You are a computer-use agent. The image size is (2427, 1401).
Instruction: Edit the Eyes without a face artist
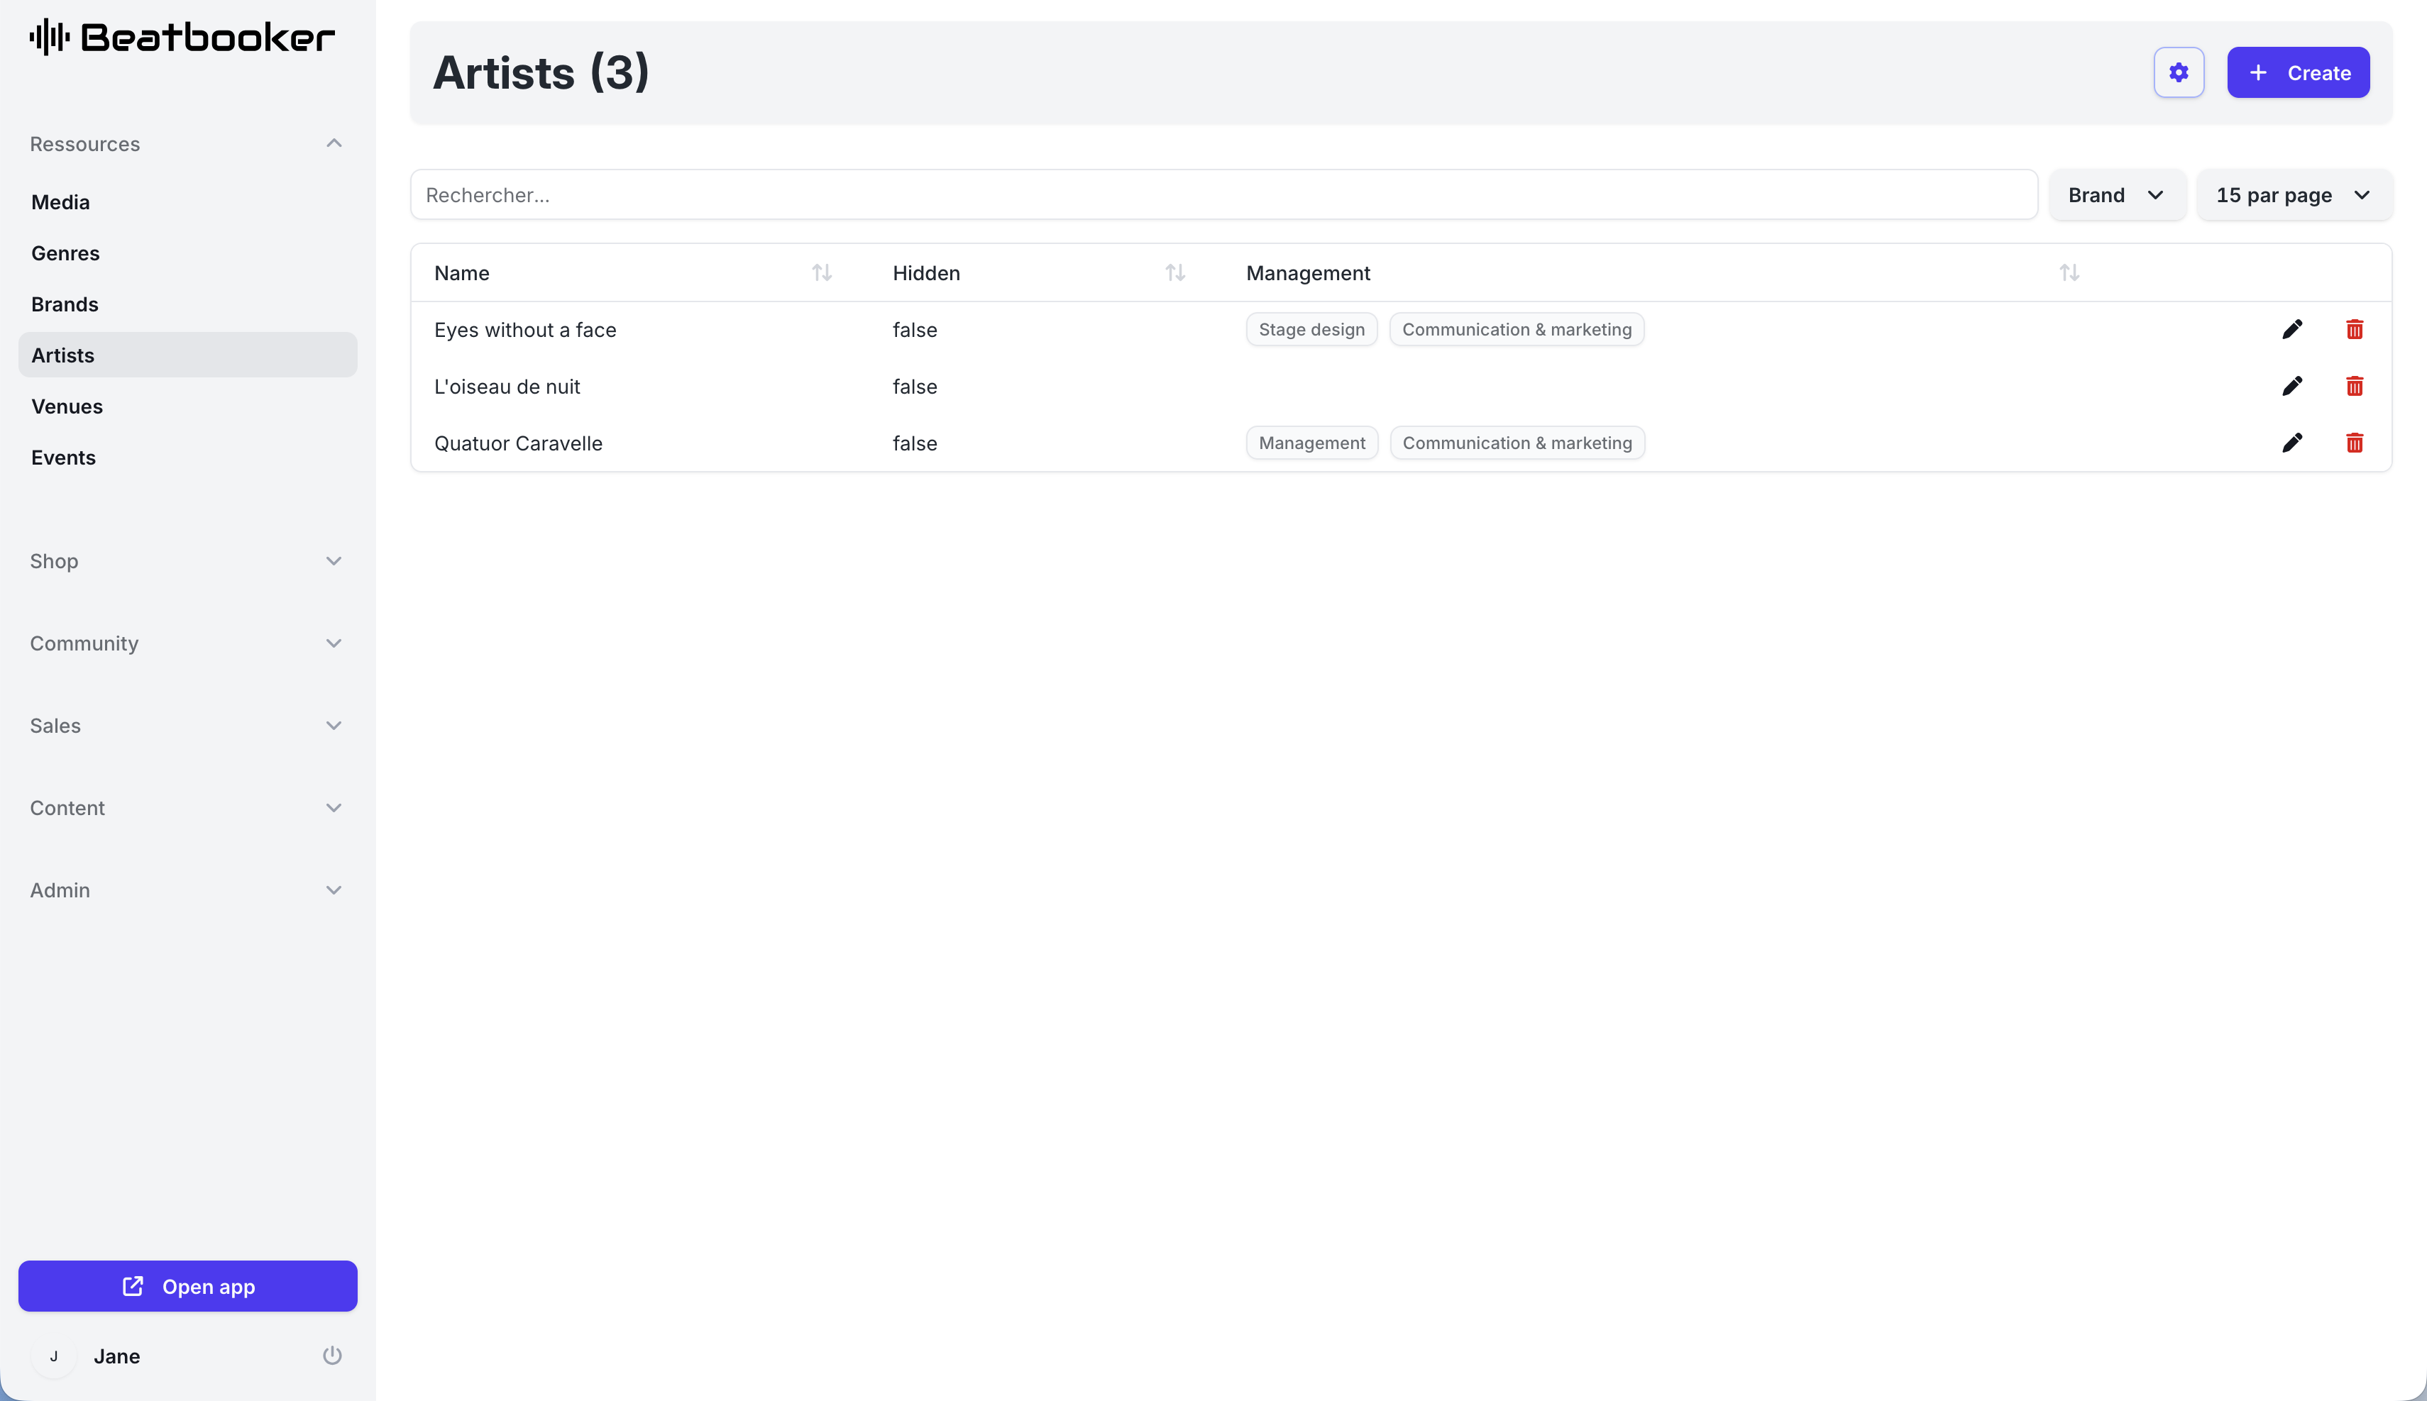[x=2291, y=329]
